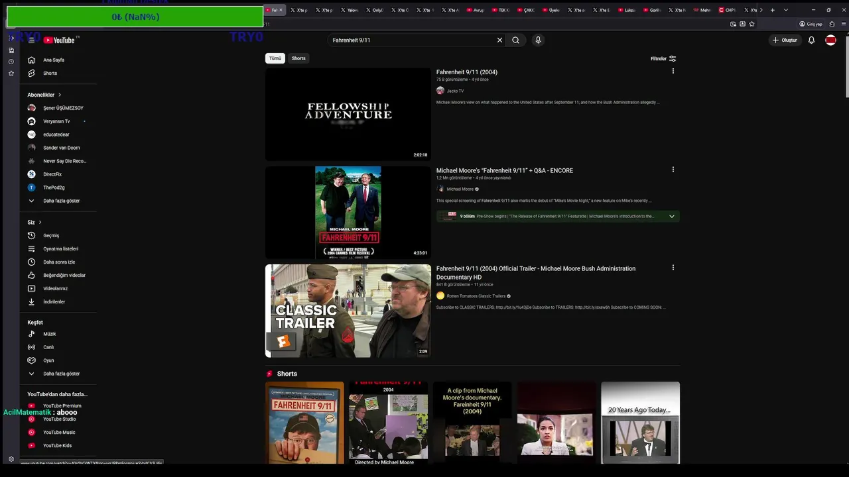Click the page vertical scrollbar
This screenshot has height=477, width=849.
(846, 66)
